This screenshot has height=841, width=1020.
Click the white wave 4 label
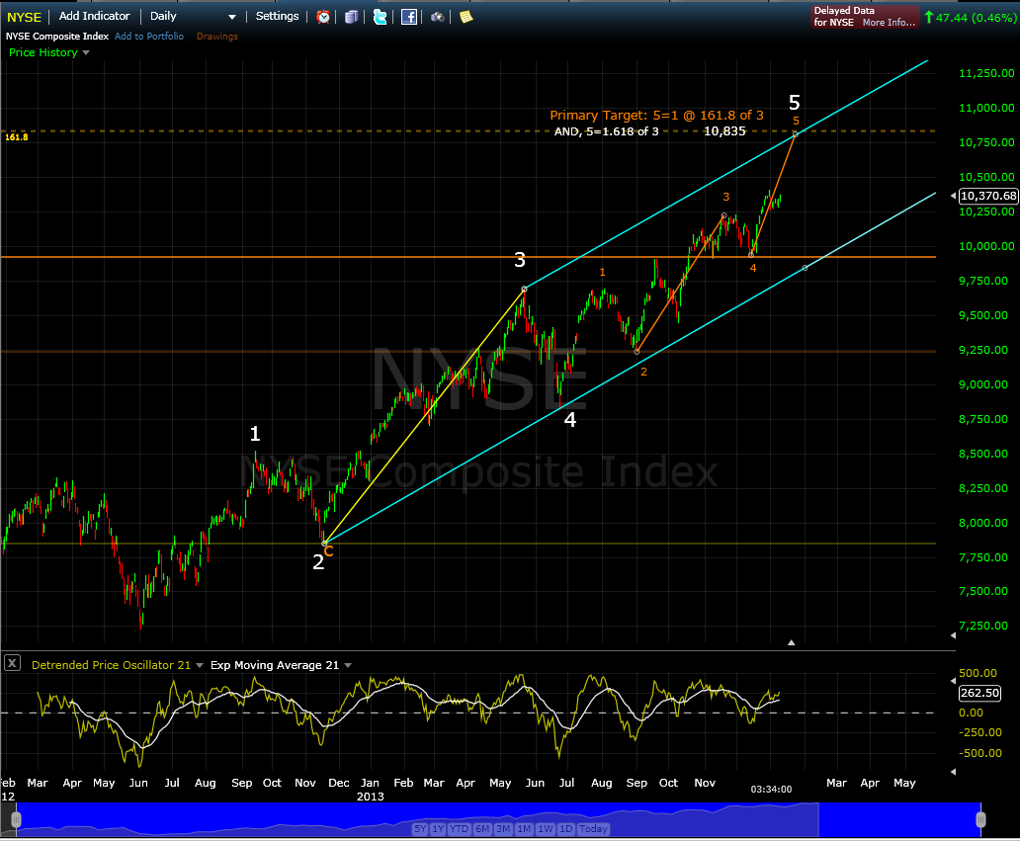[570, 420]
